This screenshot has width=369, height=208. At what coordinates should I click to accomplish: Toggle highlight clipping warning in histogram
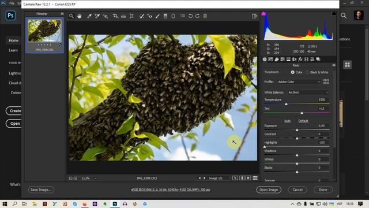coord(334,14)
